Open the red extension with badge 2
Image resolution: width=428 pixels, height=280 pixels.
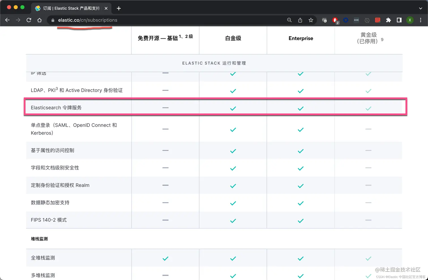pos(335,20)
